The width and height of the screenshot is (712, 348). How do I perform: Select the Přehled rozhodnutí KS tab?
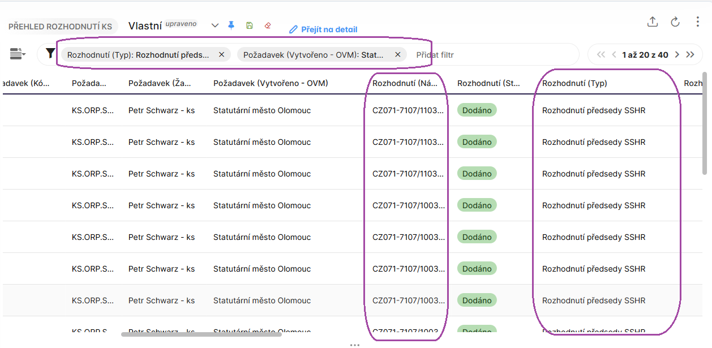(60, 27)
